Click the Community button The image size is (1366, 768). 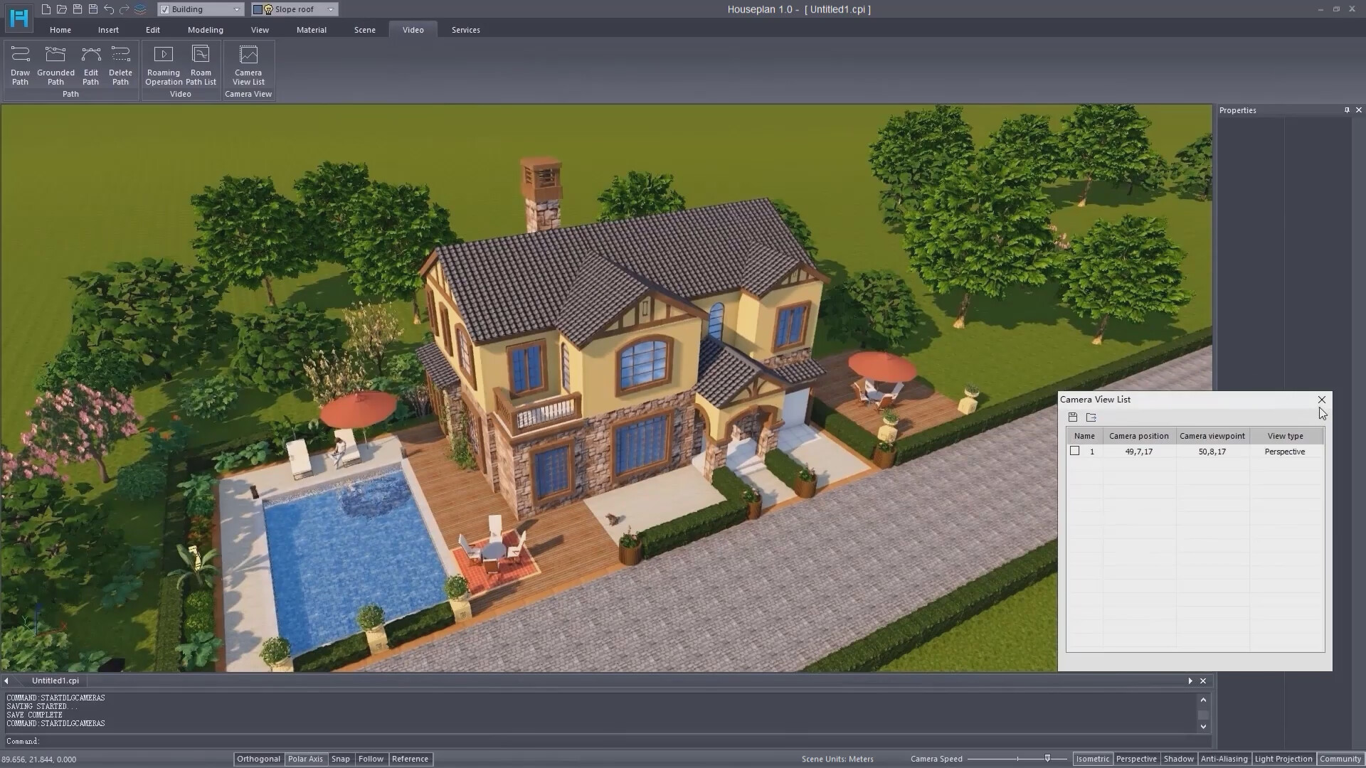point(1340,759)
